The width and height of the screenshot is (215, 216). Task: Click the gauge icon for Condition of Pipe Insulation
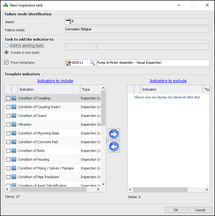coord(14,177)
